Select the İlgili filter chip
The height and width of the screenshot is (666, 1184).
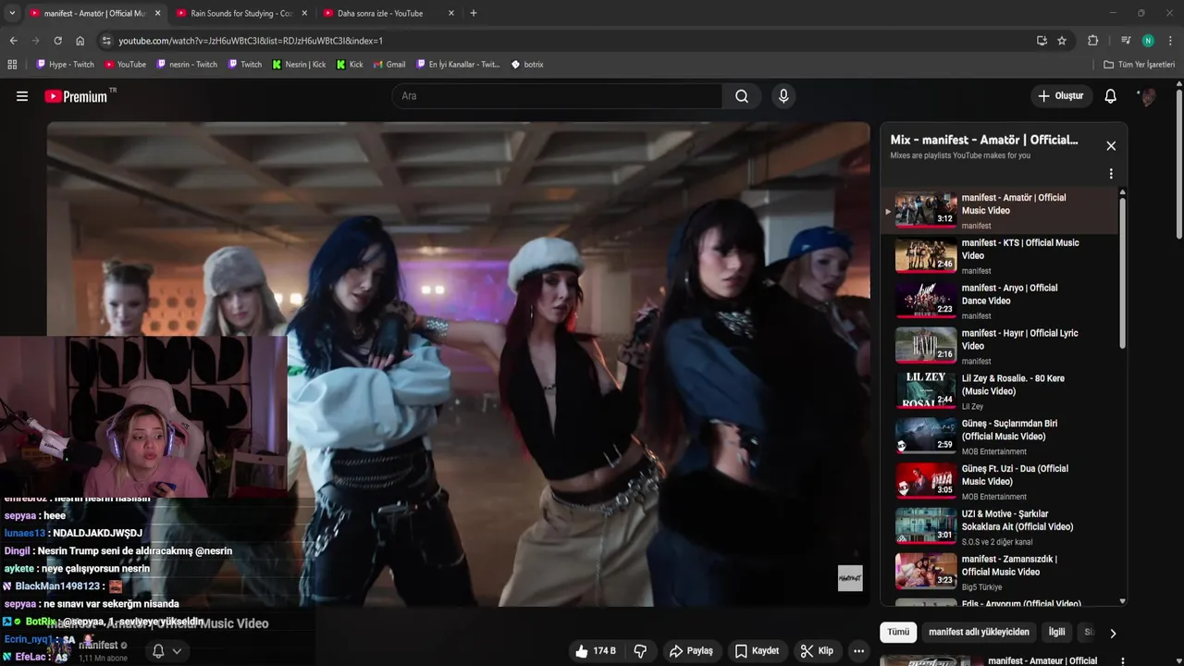click(x=1056, y=633)
